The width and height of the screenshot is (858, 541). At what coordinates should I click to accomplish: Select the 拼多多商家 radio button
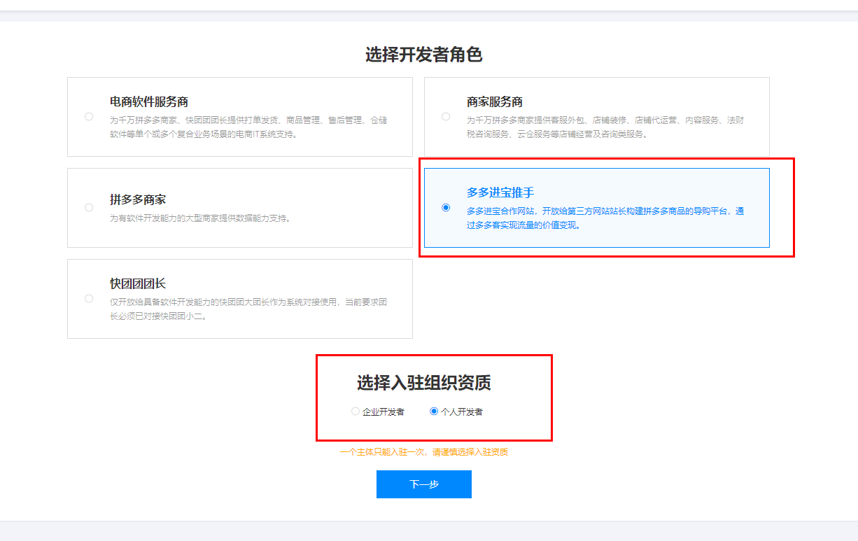(x=89, y=207)
